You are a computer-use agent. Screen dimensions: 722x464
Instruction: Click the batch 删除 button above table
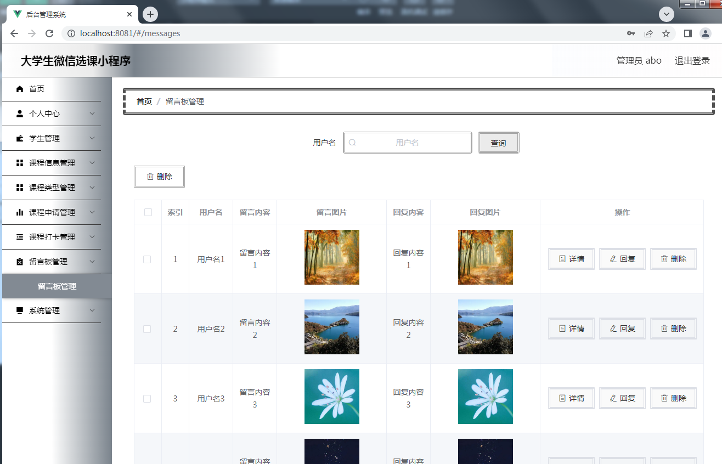tap(159, 177)
